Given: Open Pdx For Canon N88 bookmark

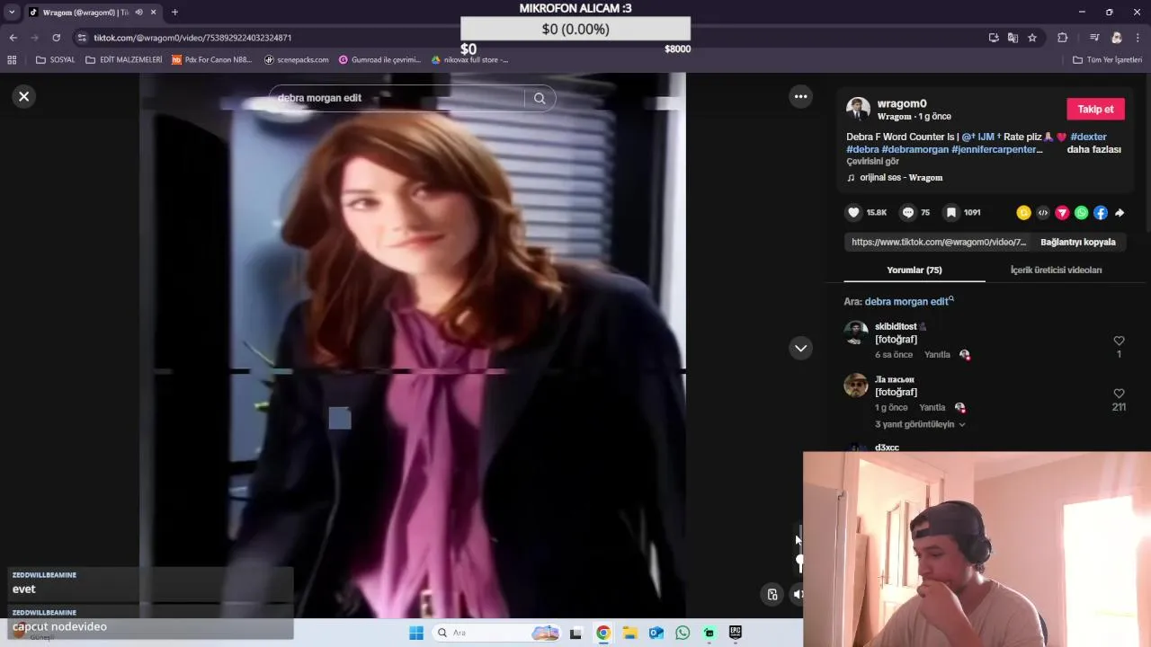Looking at the screenshot, I should click(x=212, y=60).
